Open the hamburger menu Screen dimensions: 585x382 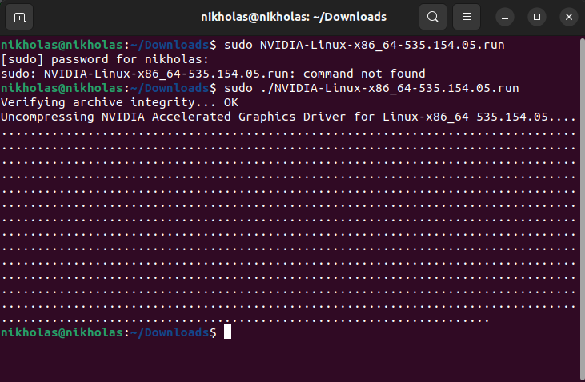(x=467, y=17)
